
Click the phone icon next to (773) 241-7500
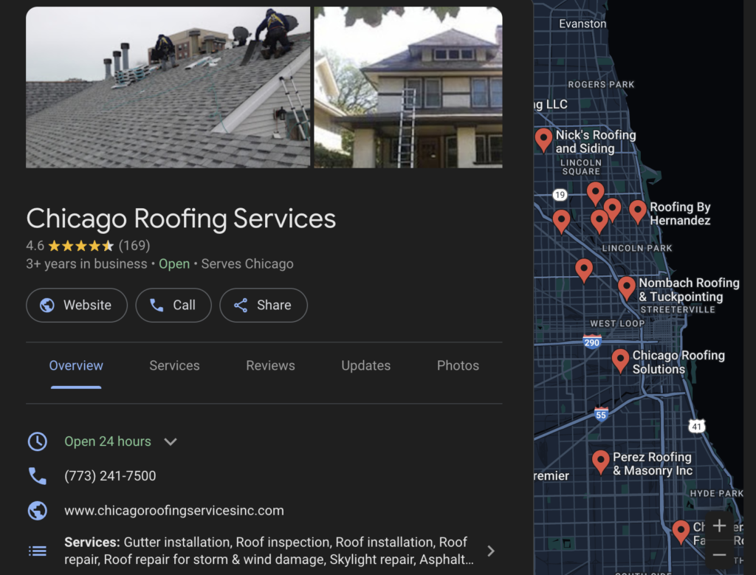click(37, 476)
